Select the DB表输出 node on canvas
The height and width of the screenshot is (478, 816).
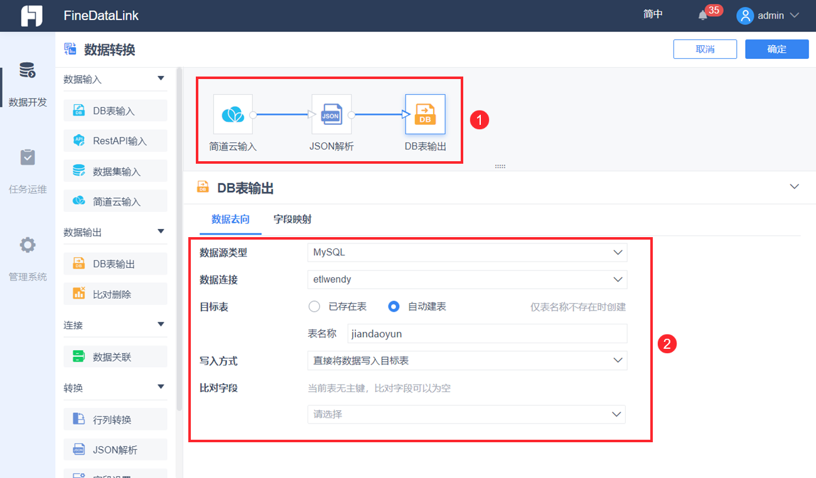click(425, 114)
